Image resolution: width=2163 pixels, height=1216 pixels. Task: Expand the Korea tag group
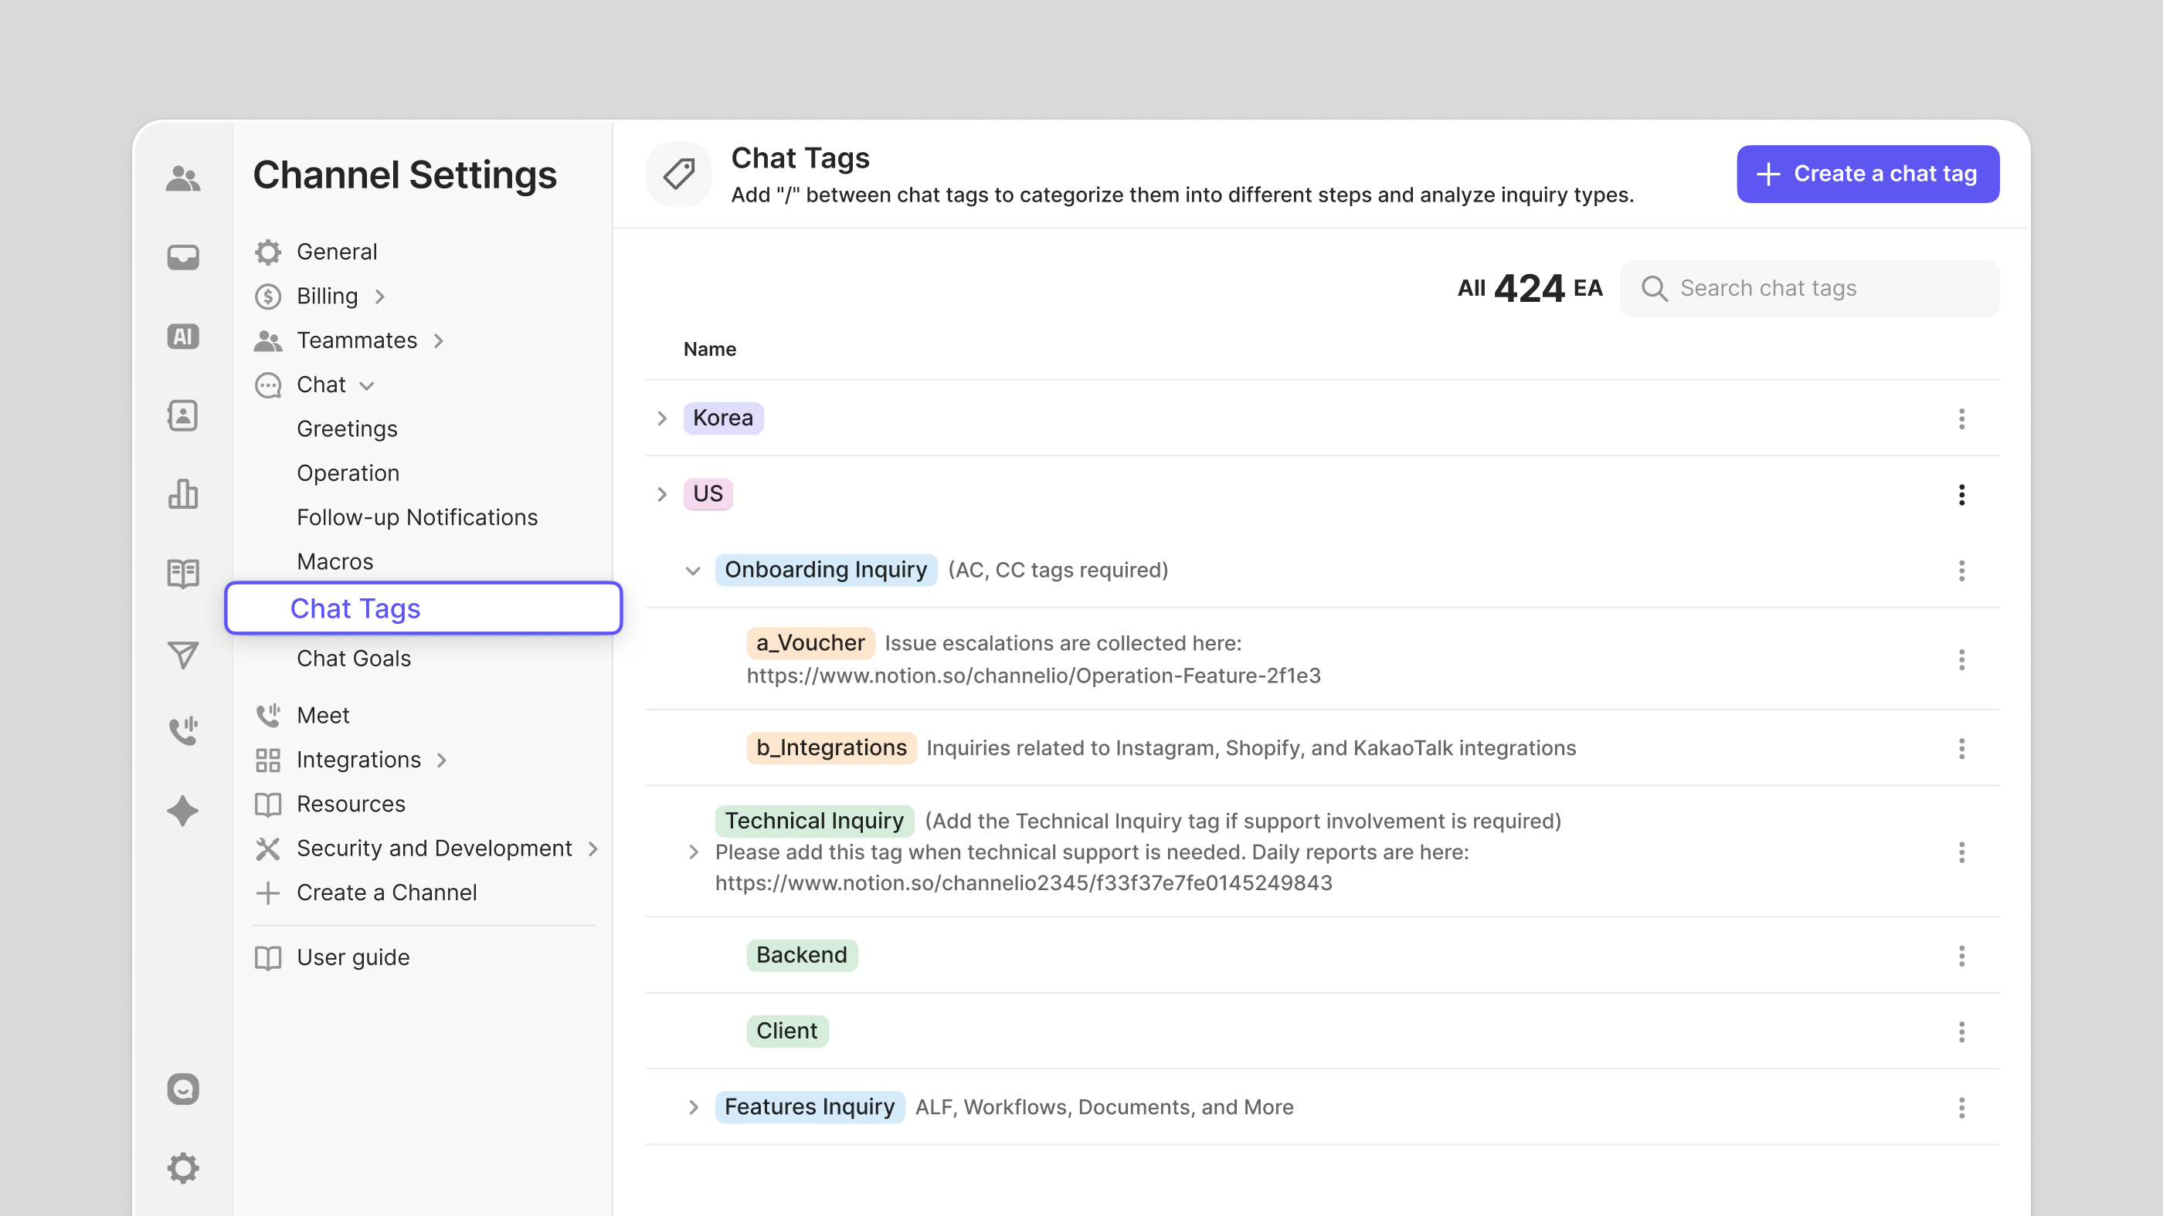coord(662,418)
